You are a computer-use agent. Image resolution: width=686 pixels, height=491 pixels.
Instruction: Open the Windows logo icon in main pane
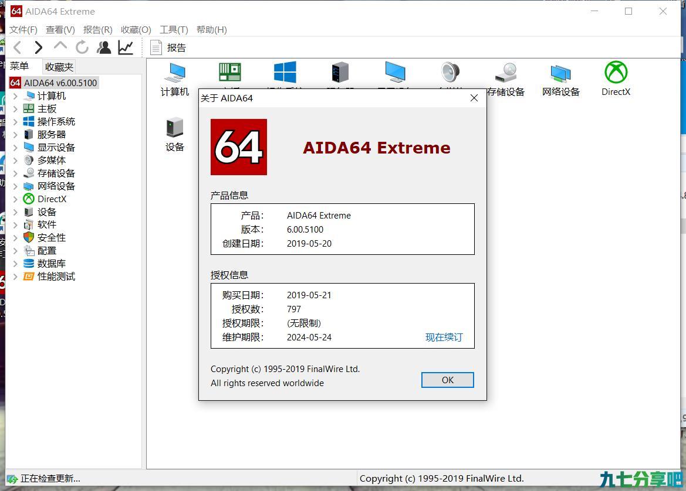pyautogui.click(x=285, y=72)
